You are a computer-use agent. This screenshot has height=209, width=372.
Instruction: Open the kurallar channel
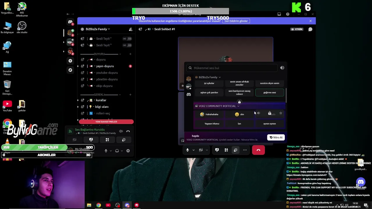[106, 100]
